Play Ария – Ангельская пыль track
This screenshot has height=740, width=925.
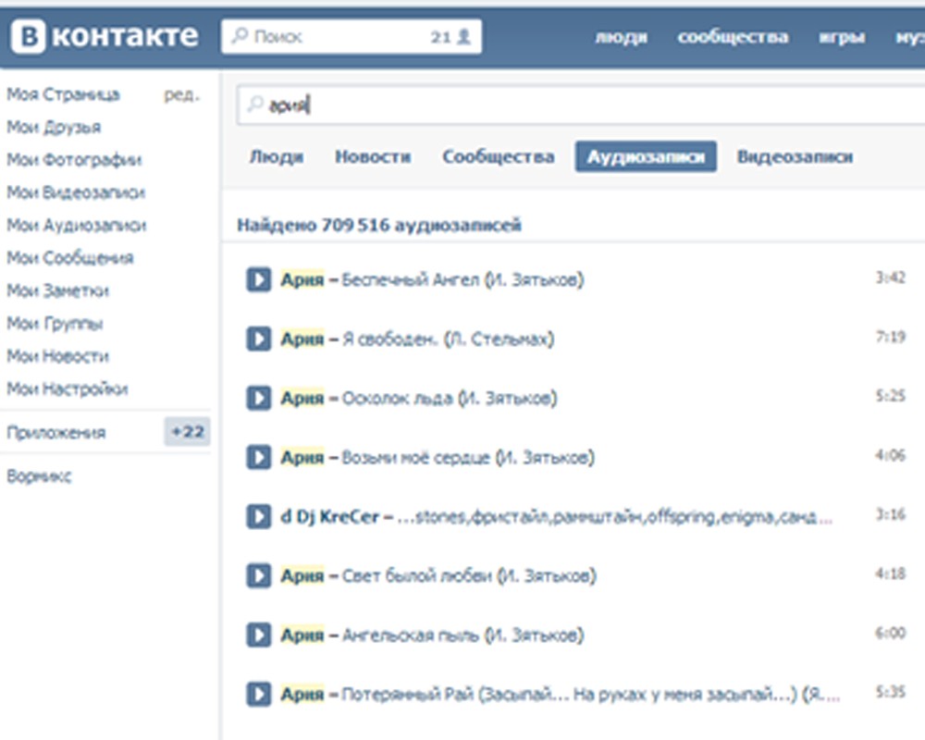pos(258,635)
